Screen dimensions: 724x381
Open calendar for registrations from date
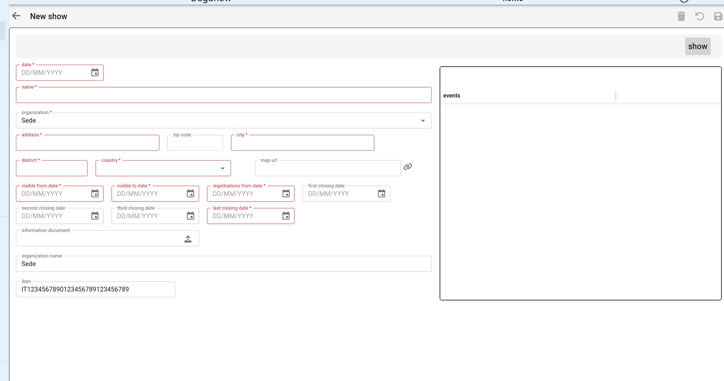(x=286, y=194)
